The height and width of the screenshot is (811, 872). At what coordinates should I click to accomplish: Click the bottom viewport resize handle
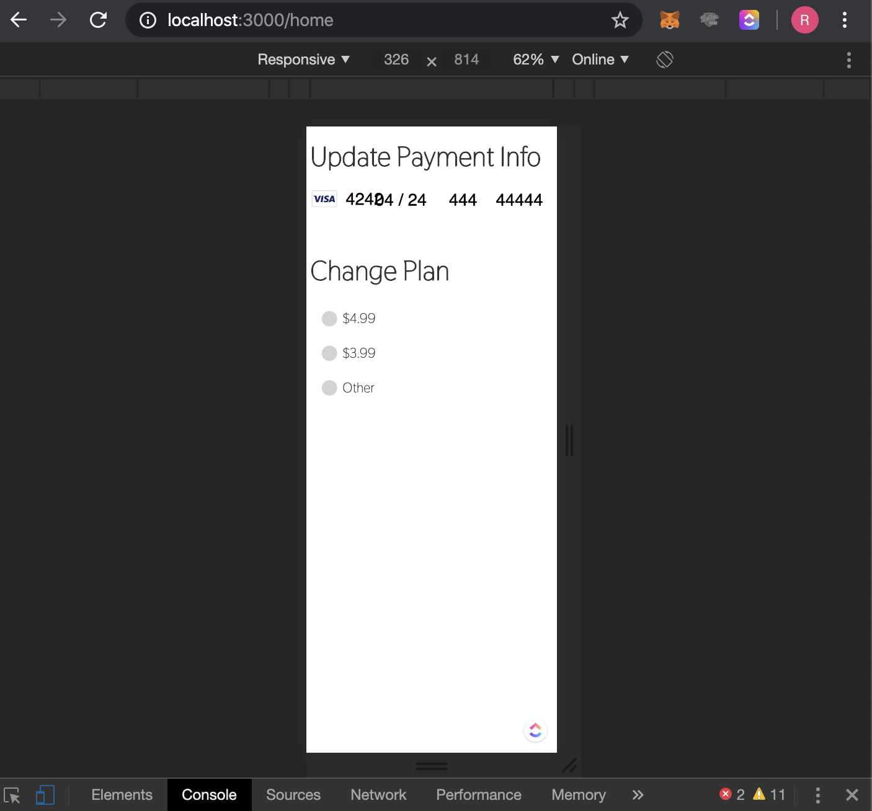click(432, 766)
